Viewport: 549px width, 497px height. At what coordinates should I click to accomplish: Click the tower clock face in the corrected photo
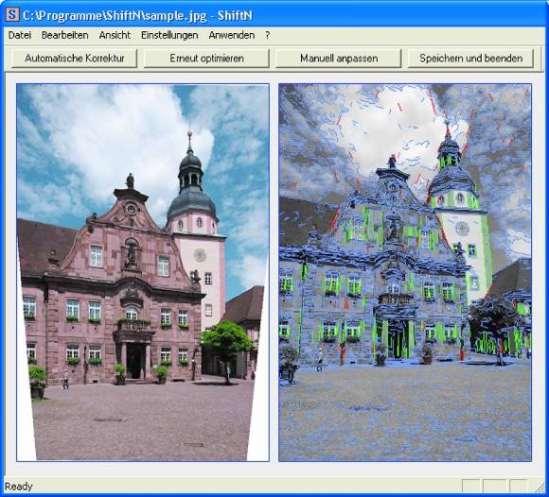click(200, 255)
